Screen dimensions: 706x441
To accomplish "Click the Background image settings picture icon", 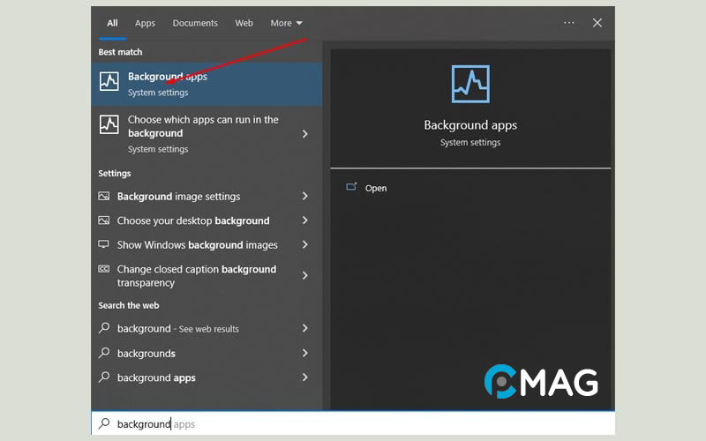I will 104,196.
